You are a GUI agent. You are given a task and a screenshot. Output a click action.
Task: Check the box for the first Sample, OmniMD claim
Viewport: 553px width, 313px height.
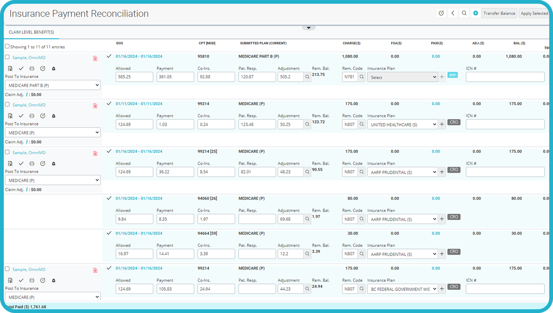pos(7,57)
